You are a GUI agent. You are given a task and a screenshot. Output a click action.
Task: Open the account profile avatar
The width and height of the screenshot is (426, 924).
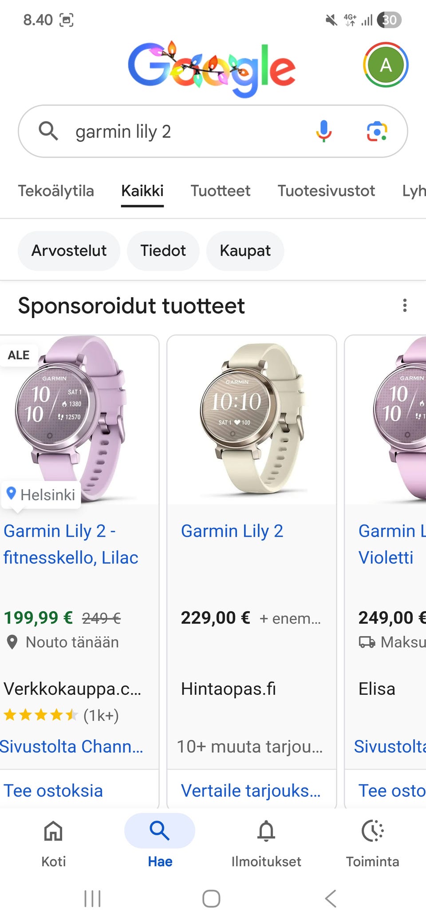tap(386, 65)
